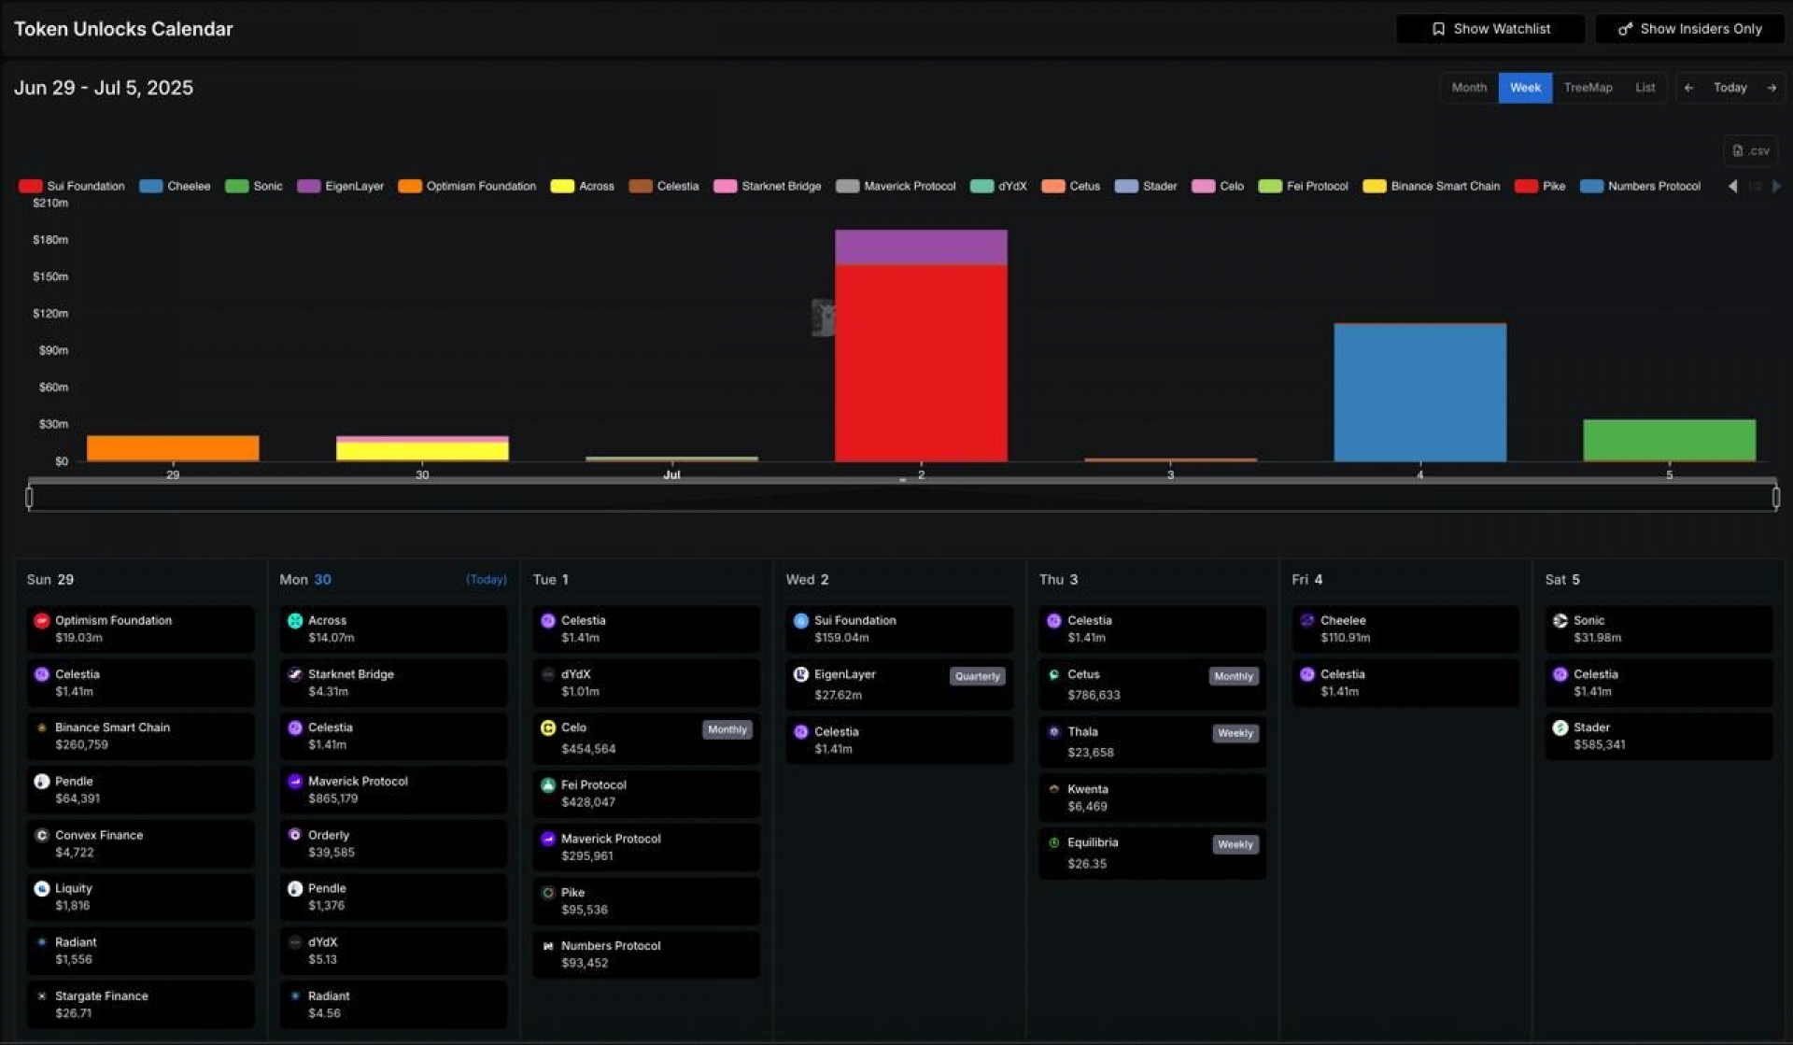Toggle Sui Foundation legend series visibility
The width and height of the screenshot is (1793, 1045).
[72, 186]
